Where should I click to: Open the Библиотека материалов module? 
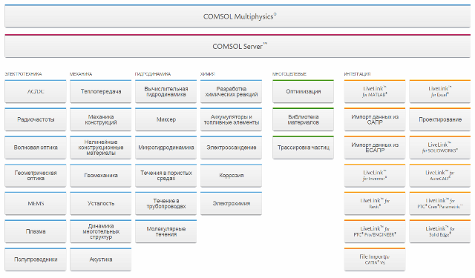304,119
